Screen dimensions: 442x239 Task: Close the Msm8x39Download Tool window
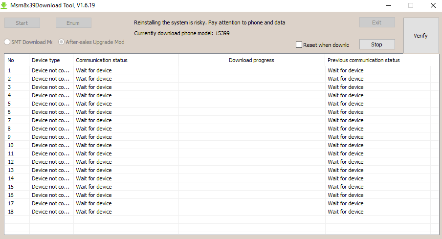[x=433, y=5]
